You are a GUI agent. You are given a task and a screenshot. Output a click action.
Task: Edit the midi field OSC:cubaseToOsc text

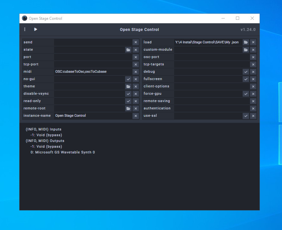[x=93, y=72]
